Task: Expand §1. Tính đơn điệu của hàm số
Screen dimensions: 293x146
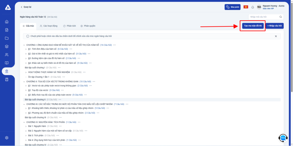Action: coord(26,49)
